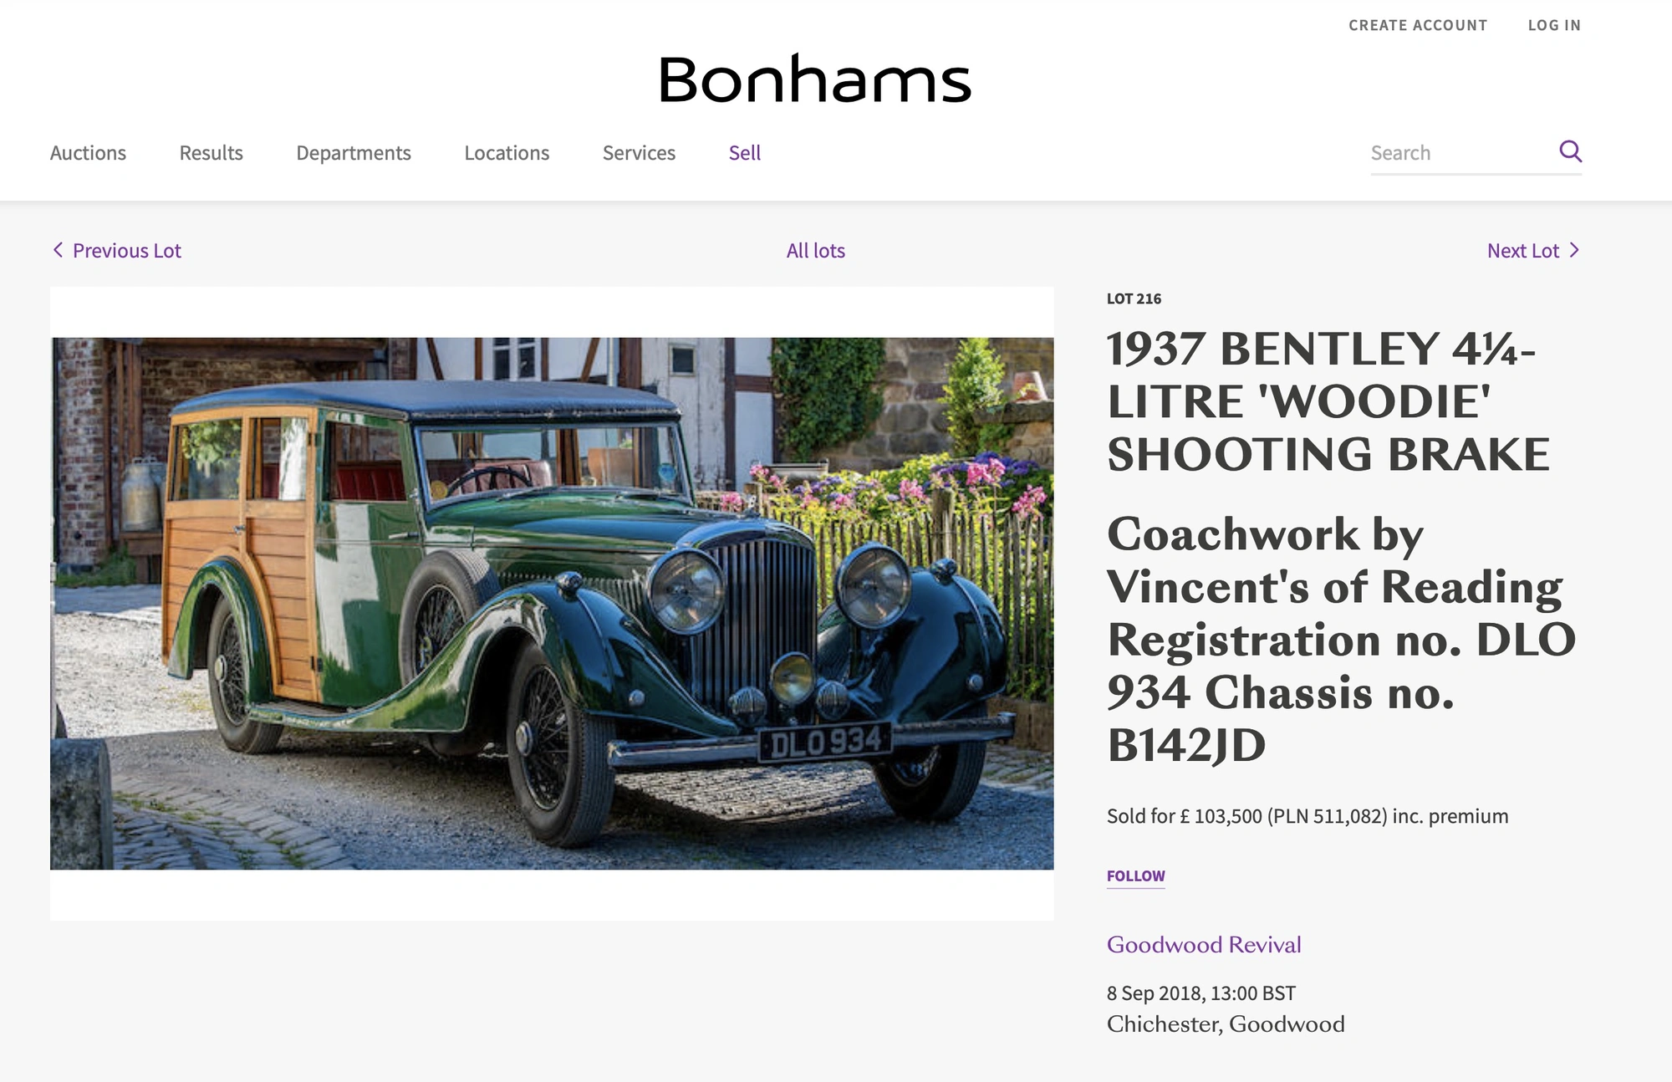The width and height of the screenshot is (1672, 1082).
Task: Click the lot title heading
Action: click(x=1328, y=401)
